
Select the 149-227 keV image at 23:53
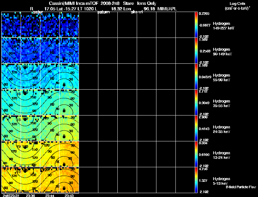click(69, 25)
